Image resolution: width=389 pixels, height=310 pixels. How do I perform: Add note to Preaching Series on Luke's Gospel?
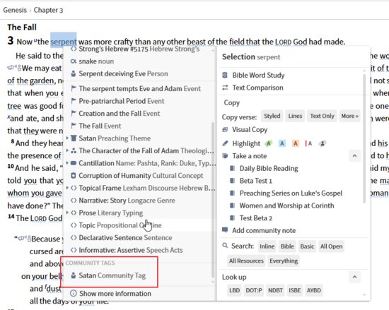pyautogui.click(x=291, y=193)
